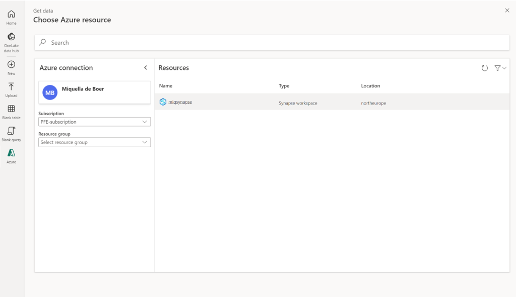The height and width of the screenshot is (297, 516).
Task: Sort by Name column header
Action: click(166, 85)
